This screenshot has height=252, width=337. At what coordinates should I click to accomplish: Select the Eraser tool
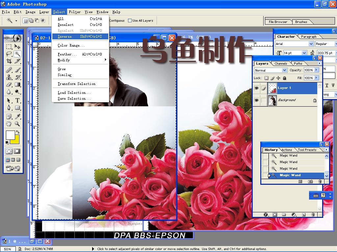(x=9, y=84)
